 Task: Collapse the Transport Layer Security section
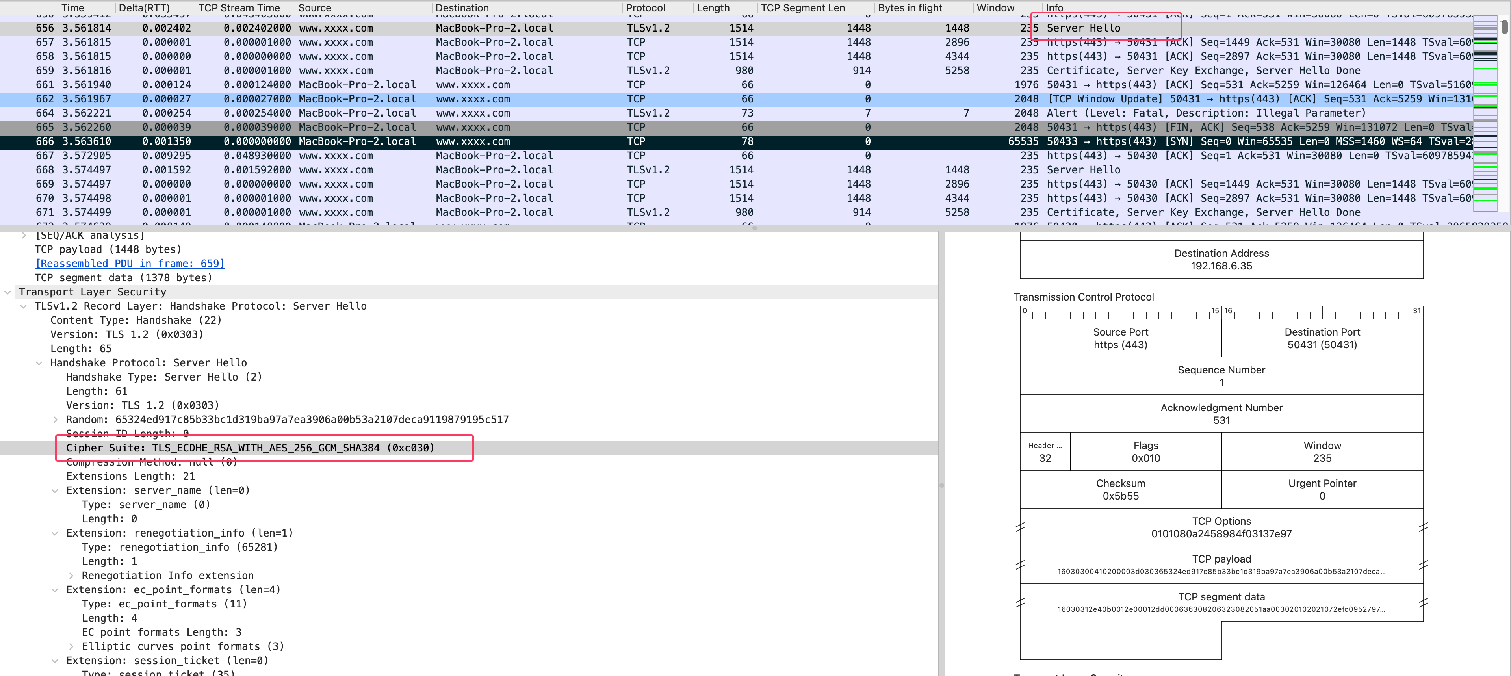[x=7, y=292]
